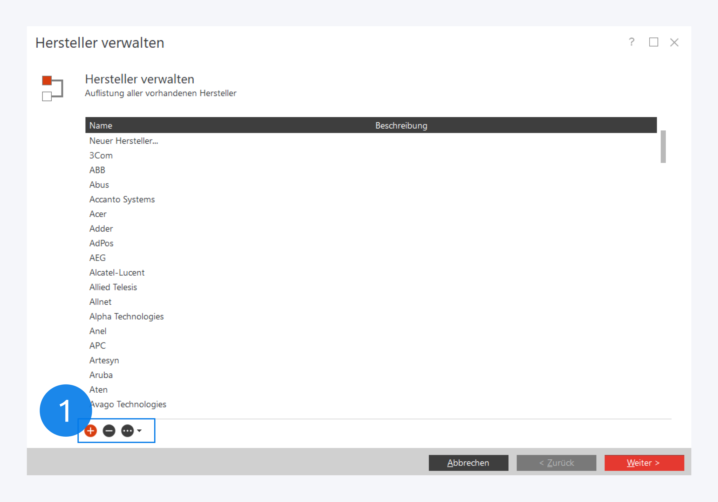Image resolution: width=718 pixels, height=502 pixels.
Task: Pick the Avago Technologies entry
Action: tap(129, 404)
